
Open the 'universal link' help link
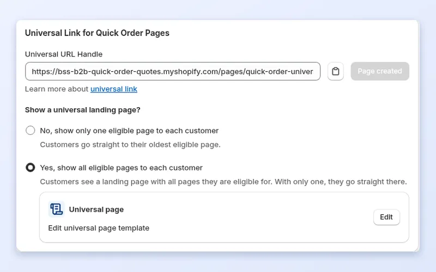click(114, 89)
